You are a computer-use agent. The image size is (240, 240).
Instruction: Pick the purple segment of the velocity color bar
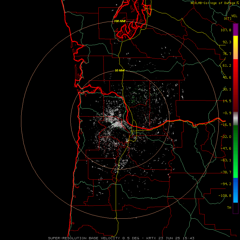coord(235,30)
